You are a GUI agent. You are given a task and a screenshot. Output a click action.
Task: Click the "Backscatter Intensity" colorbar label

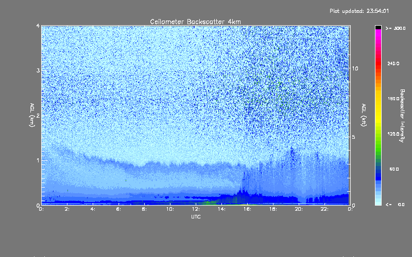pyautogui.click(x=402, y=116)
